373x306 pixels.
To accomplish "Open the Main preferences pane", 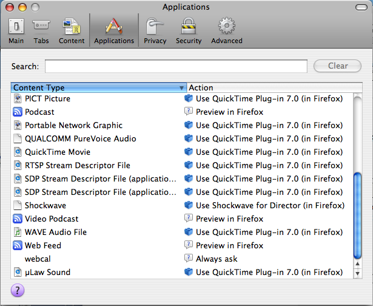I will coord(16,31).
